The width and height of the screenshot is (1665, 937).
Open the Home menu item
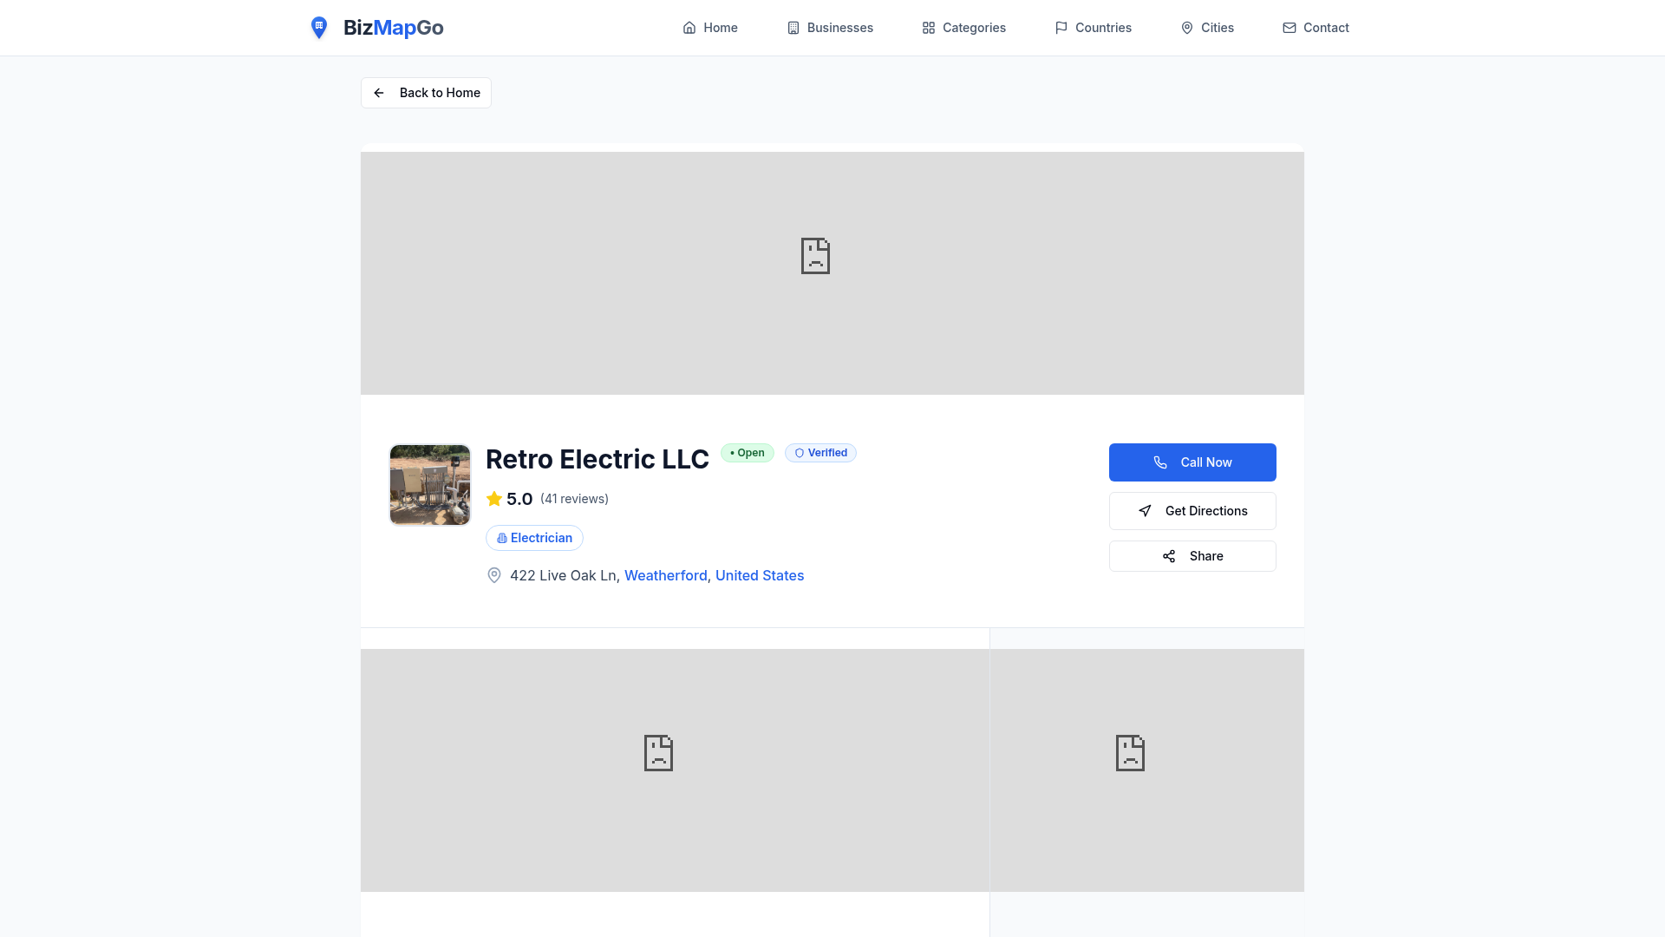(710, 28)
